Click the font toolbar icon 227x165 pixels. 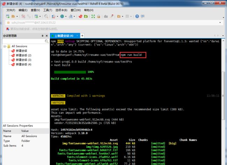71,16
